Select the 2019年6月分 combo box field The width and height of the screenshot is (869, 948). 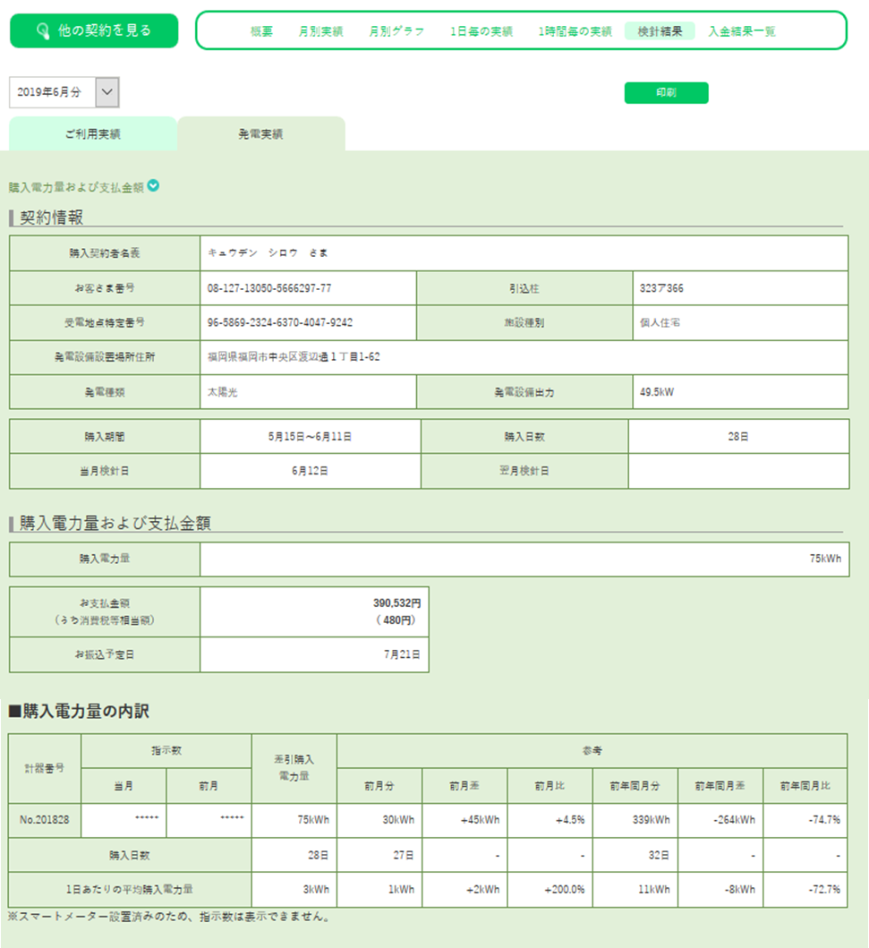click(x=64, y=92)
